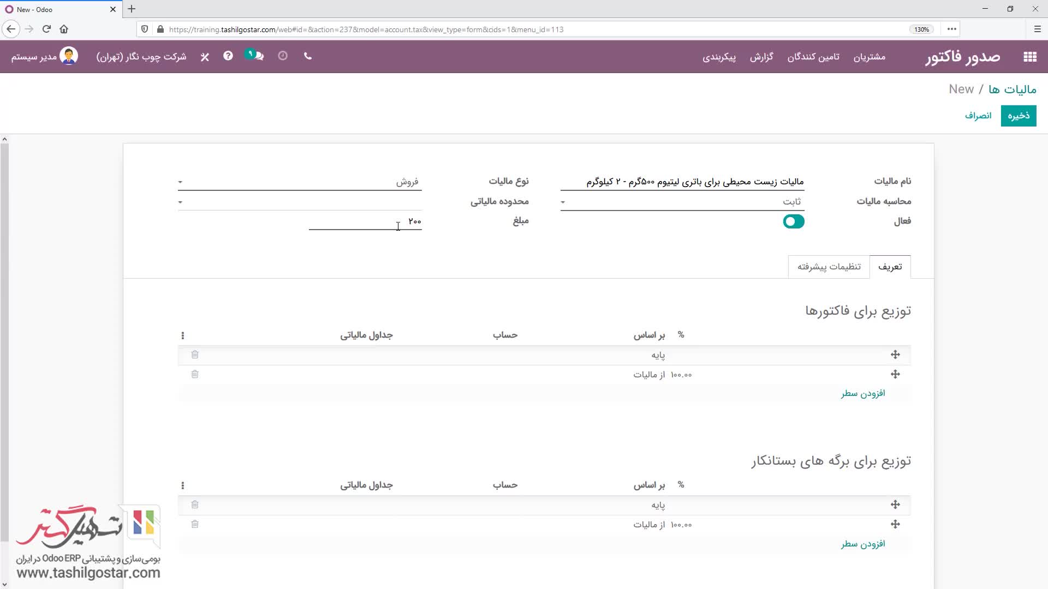Image resolution: width=1048 pixels, height=589 pixels.
Task: Open the debug tools wrench icon
Action: [205, 57]
